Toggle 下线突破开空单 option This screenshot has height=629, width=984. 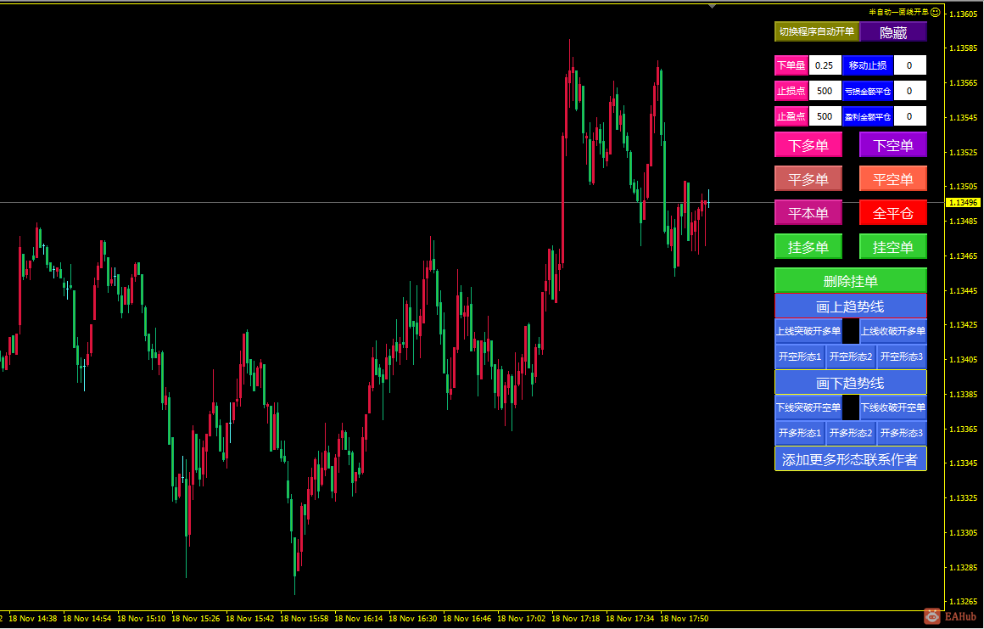(808, 407)
